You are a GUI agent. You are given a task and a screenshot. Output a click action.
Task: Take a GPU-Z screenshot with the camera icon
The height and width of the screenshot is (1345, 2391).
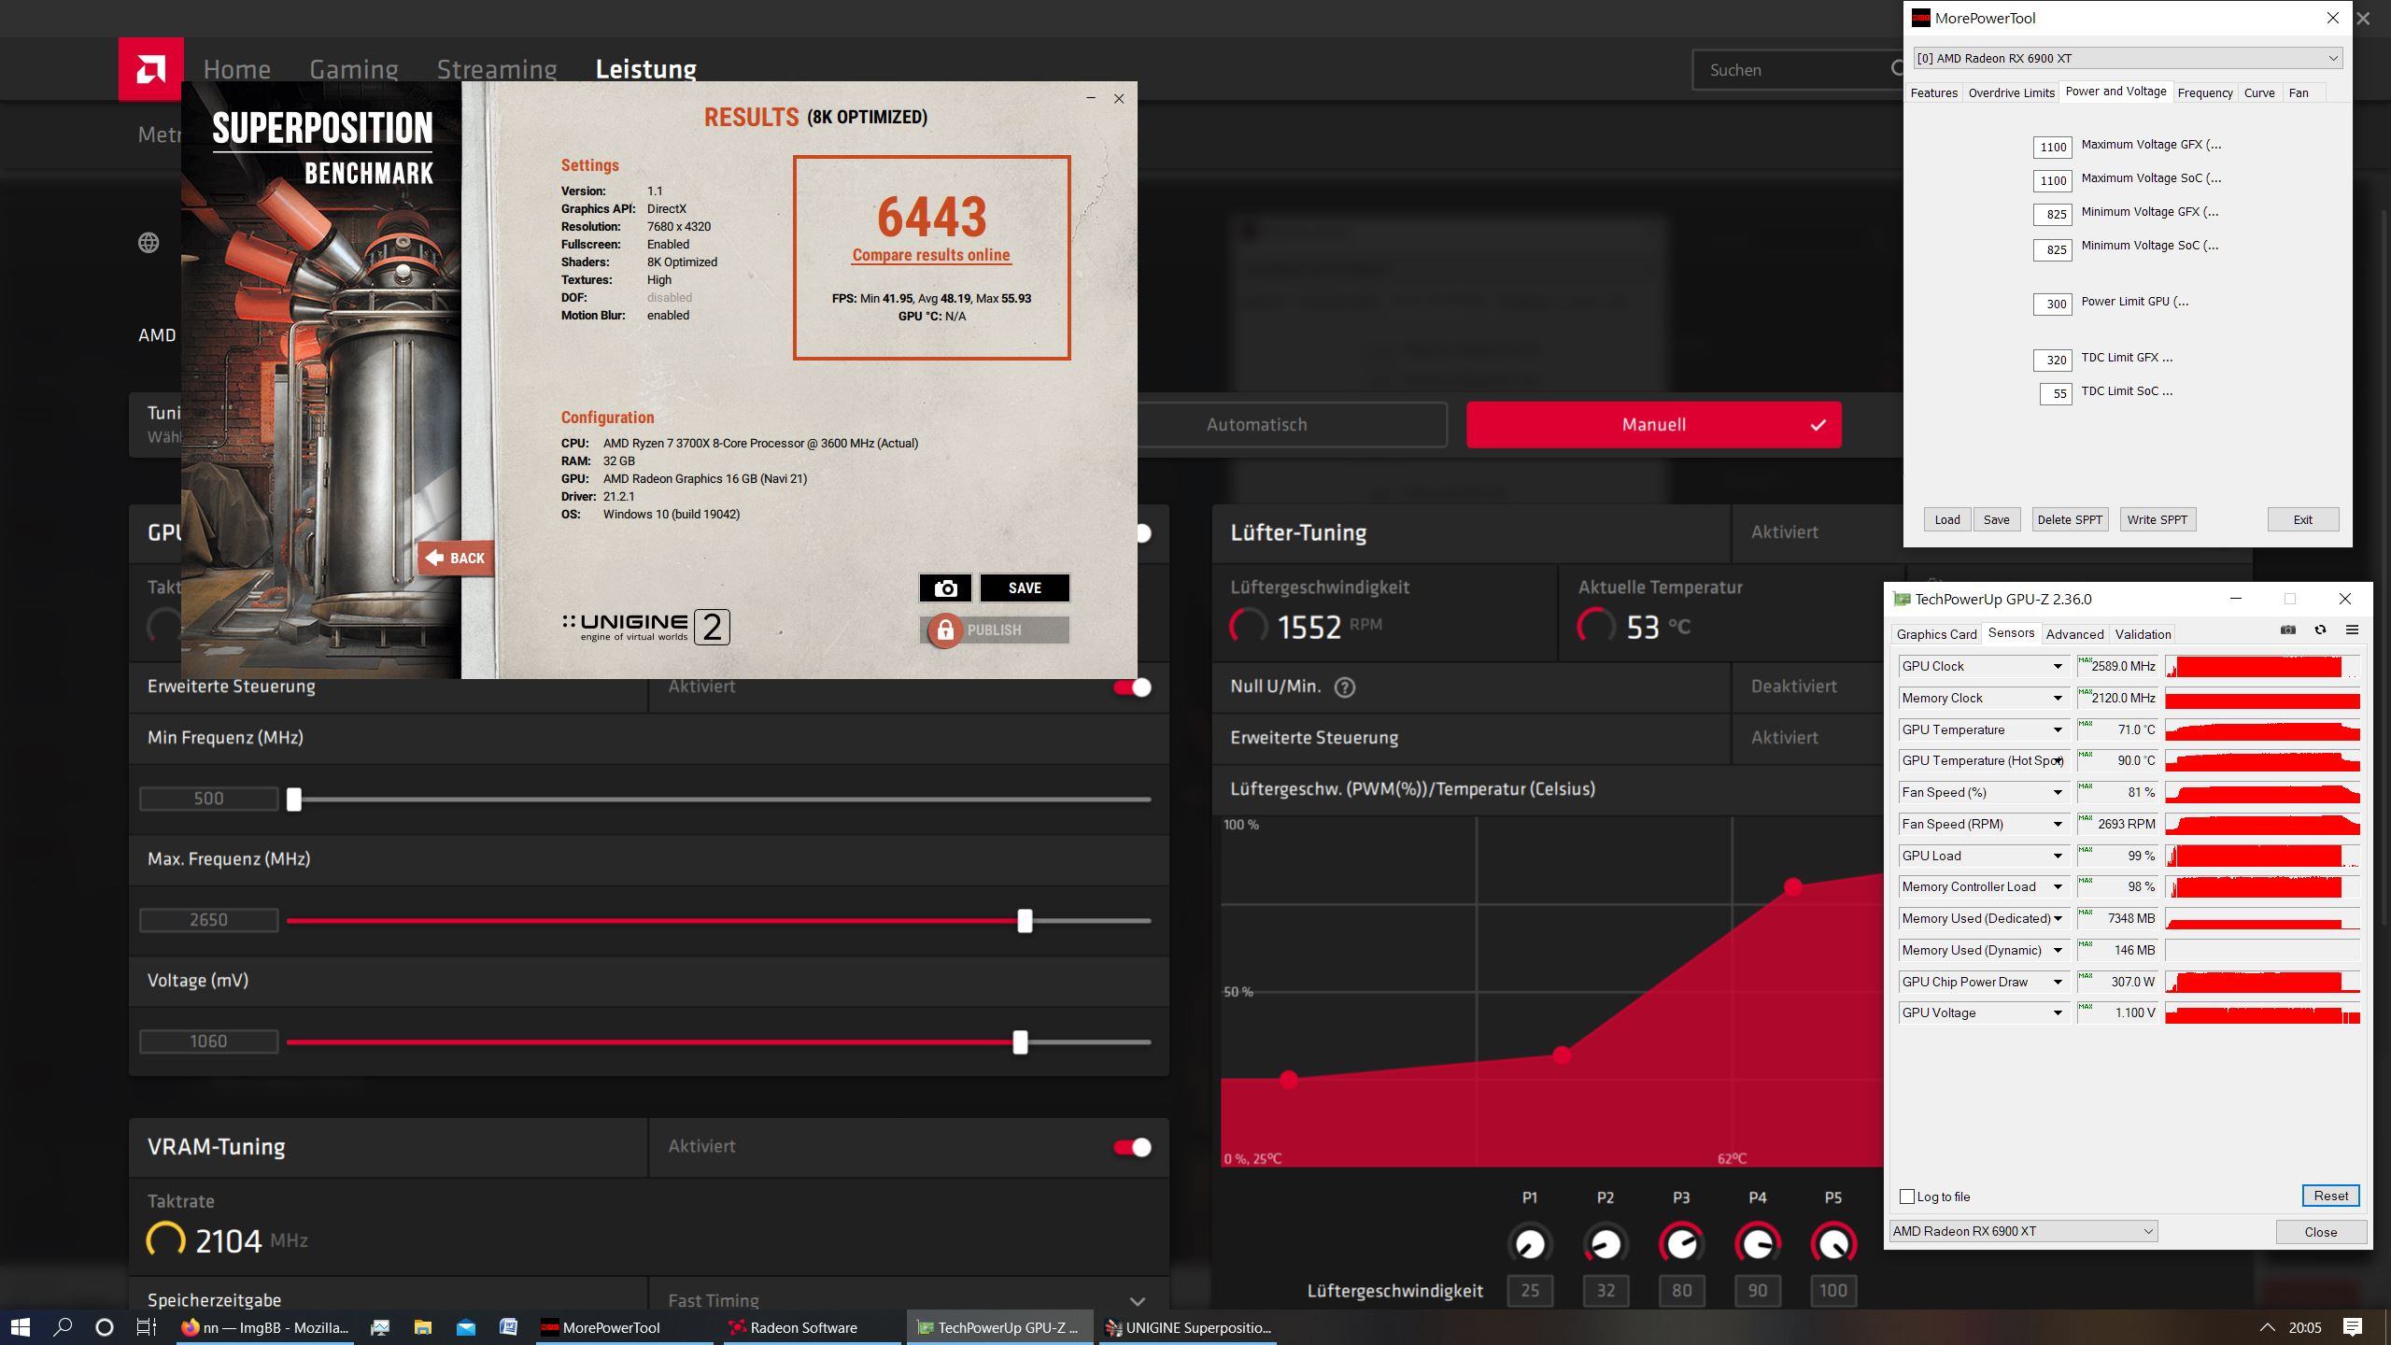coord(2287,630)
